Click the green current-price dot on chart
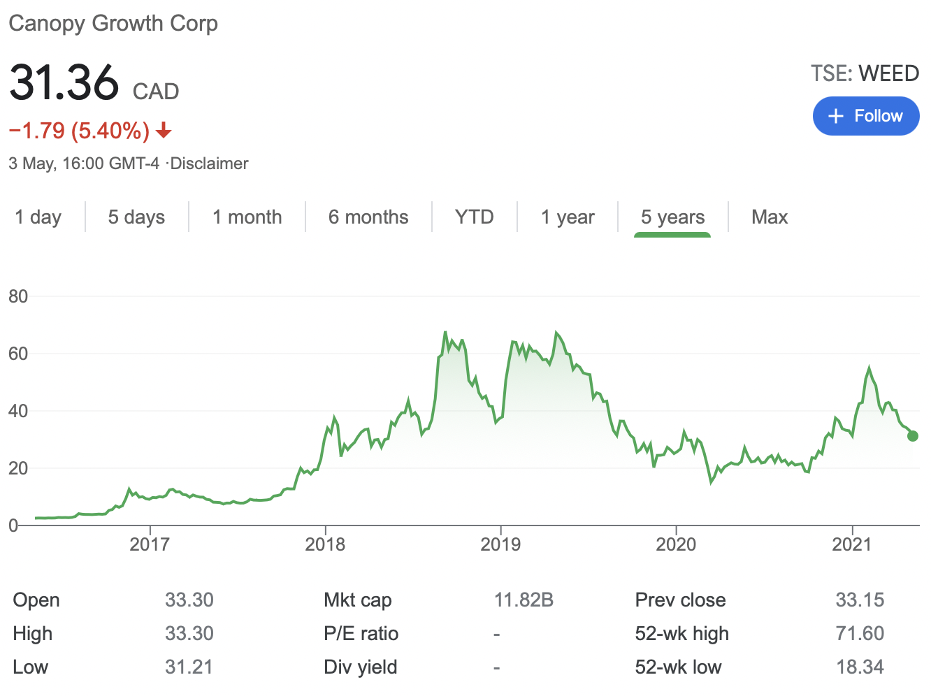Viewport: 931px width, 696px height. point(912,436)
